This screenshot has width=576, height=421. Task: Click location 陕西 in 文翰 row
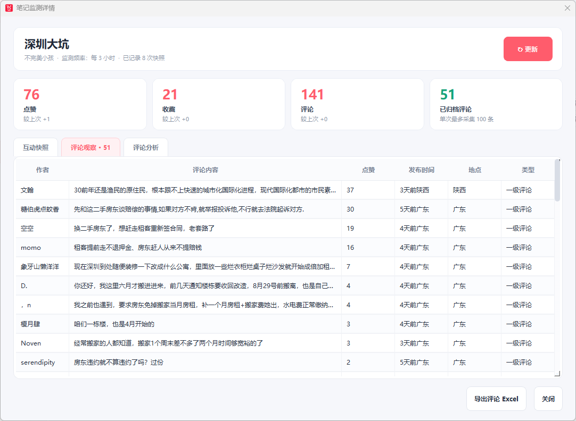459,190
